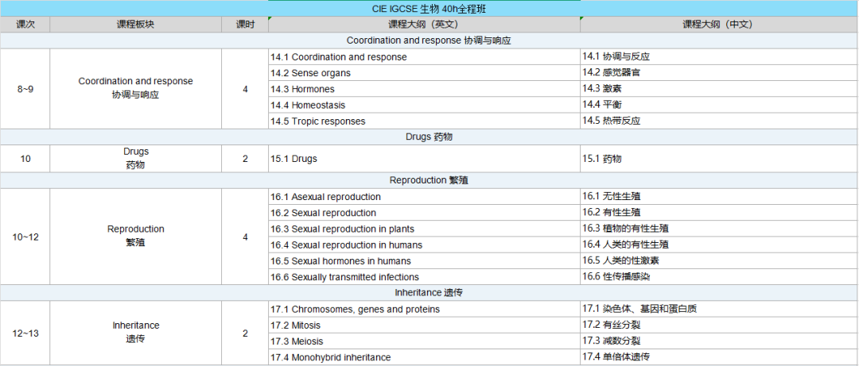The image size is (859, 366).
Task: Click the Reproduction 繁殖 section header row
Action: coord(429,180)
